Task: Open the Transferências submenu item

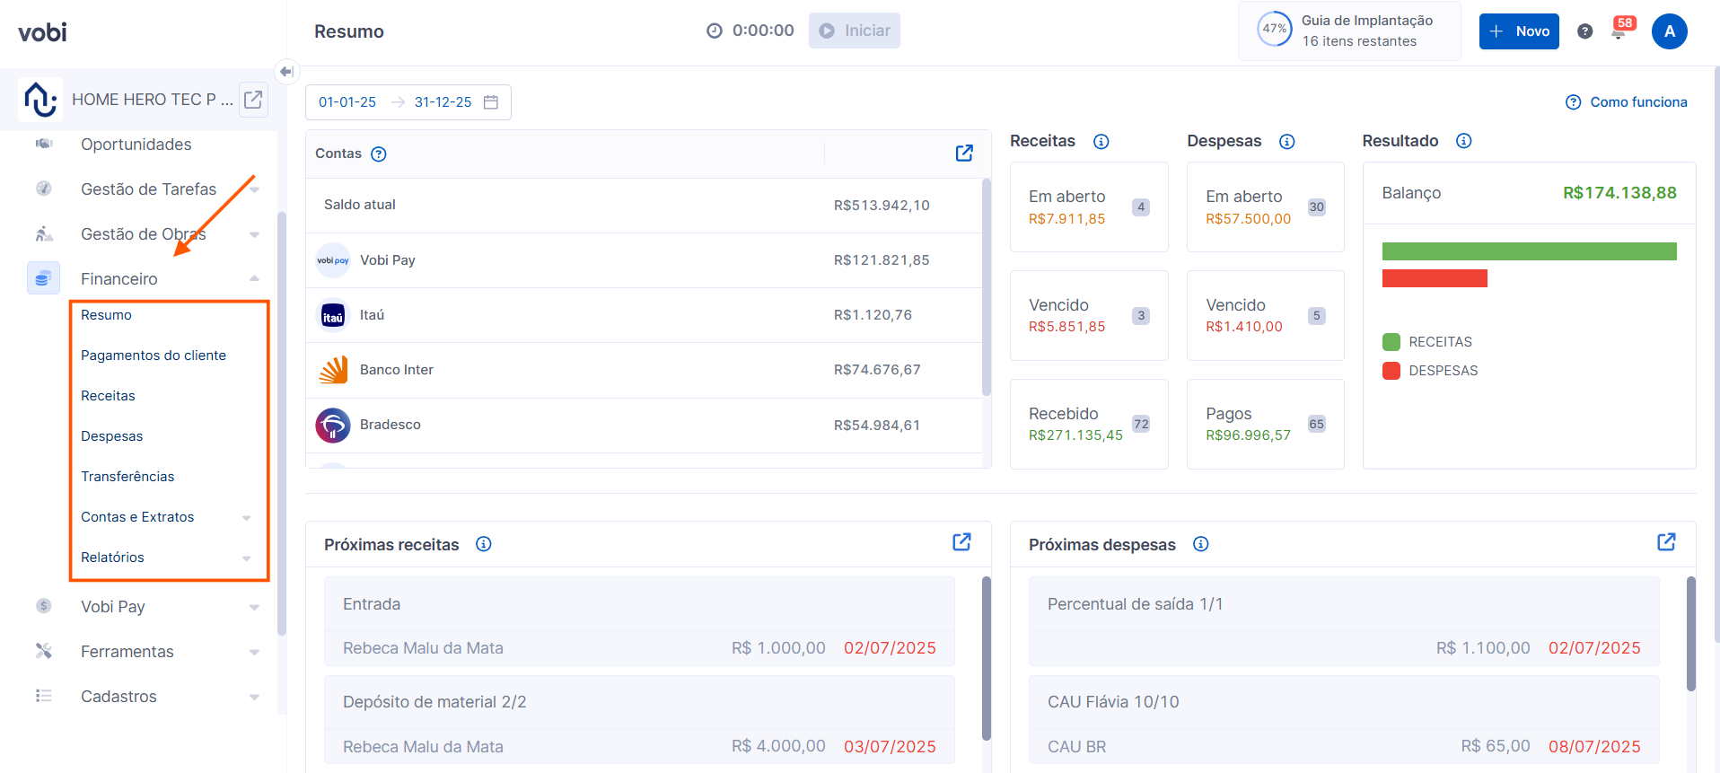Action: (x=127, y=477)
